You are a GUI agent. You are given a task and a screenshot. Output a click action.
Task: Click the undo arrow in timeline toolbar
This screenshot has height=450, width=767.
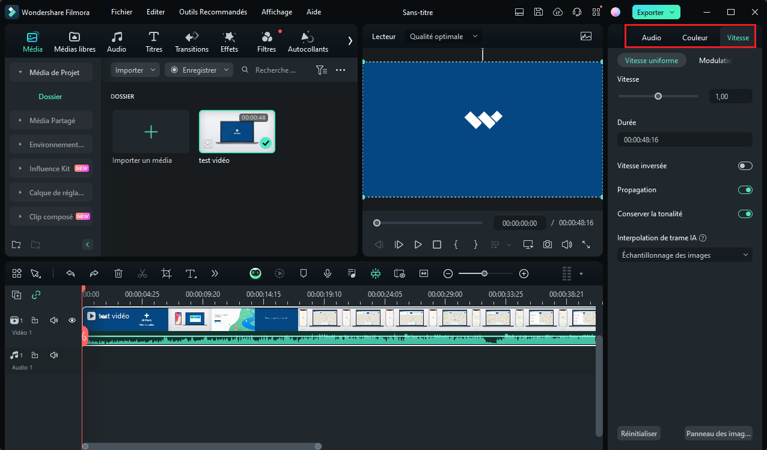(70, 273)
